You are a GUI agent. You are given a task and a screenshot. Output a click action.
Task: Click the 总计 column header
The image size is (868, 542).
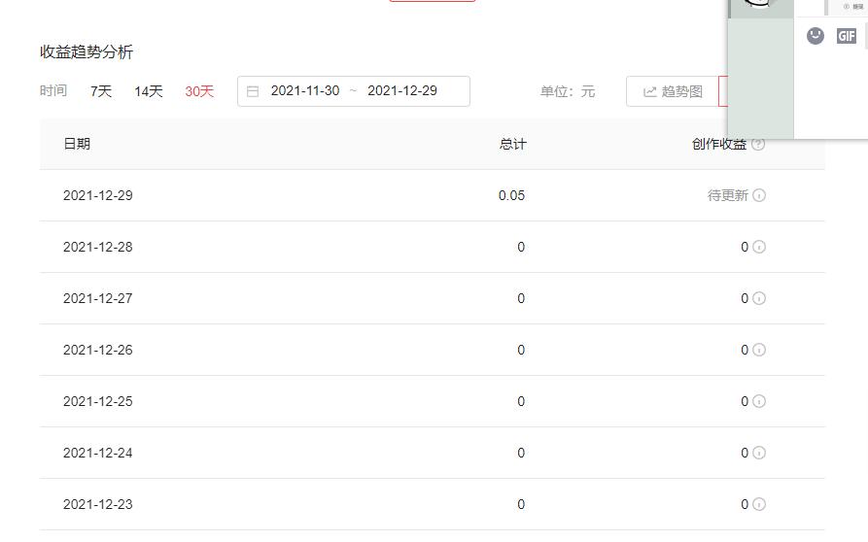(512, 144)
